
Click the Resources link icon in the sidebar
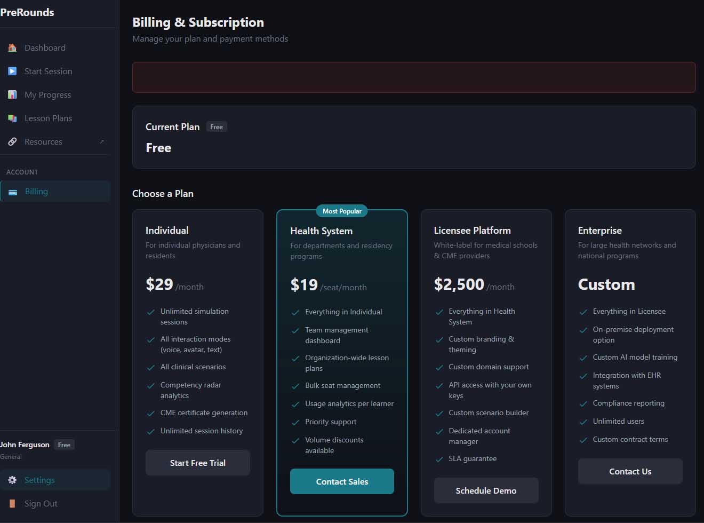12,141
